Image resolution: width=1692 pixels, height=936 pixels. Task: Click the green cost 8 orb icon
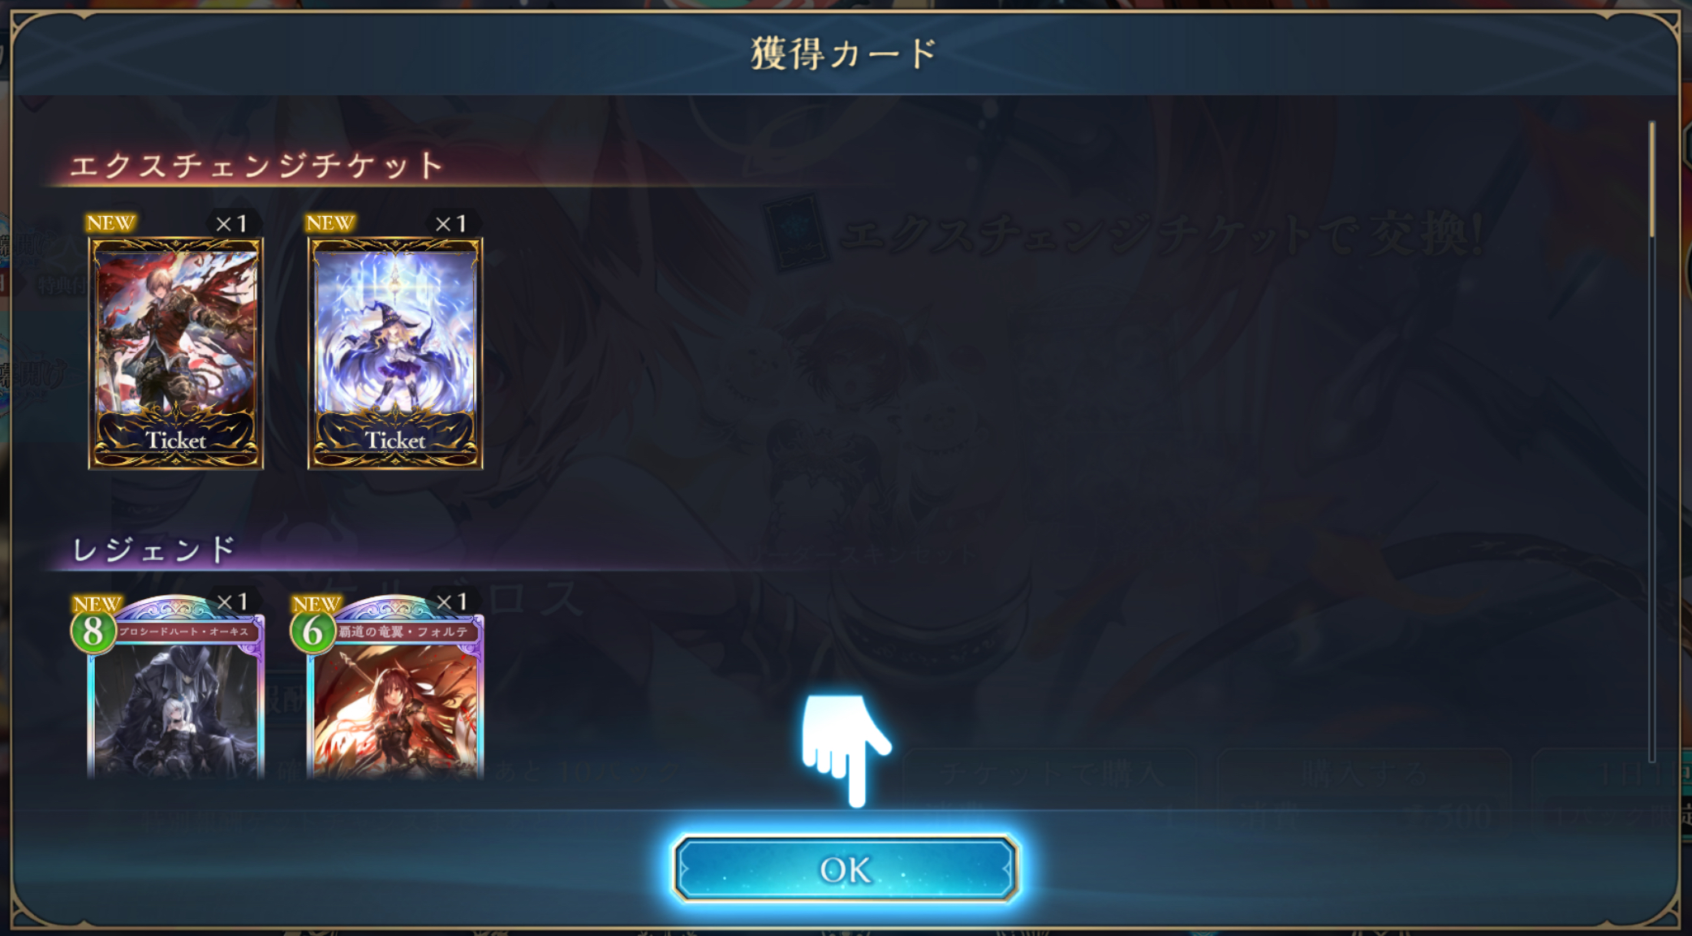coord(93,632)
